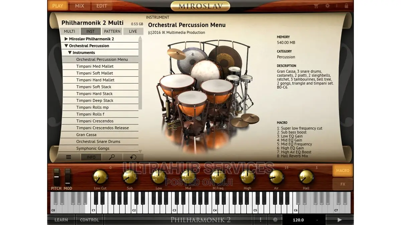Click the C5 key on the keyboard

255,209
